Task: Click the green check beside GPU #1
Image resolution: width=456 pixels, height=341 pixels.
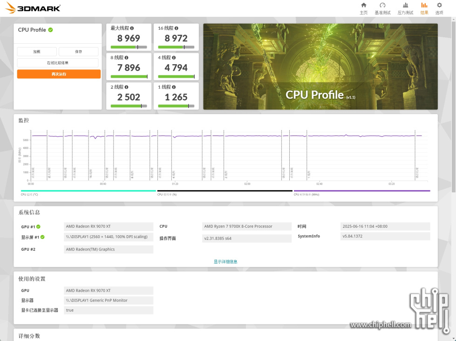Action: pos(38,227)
